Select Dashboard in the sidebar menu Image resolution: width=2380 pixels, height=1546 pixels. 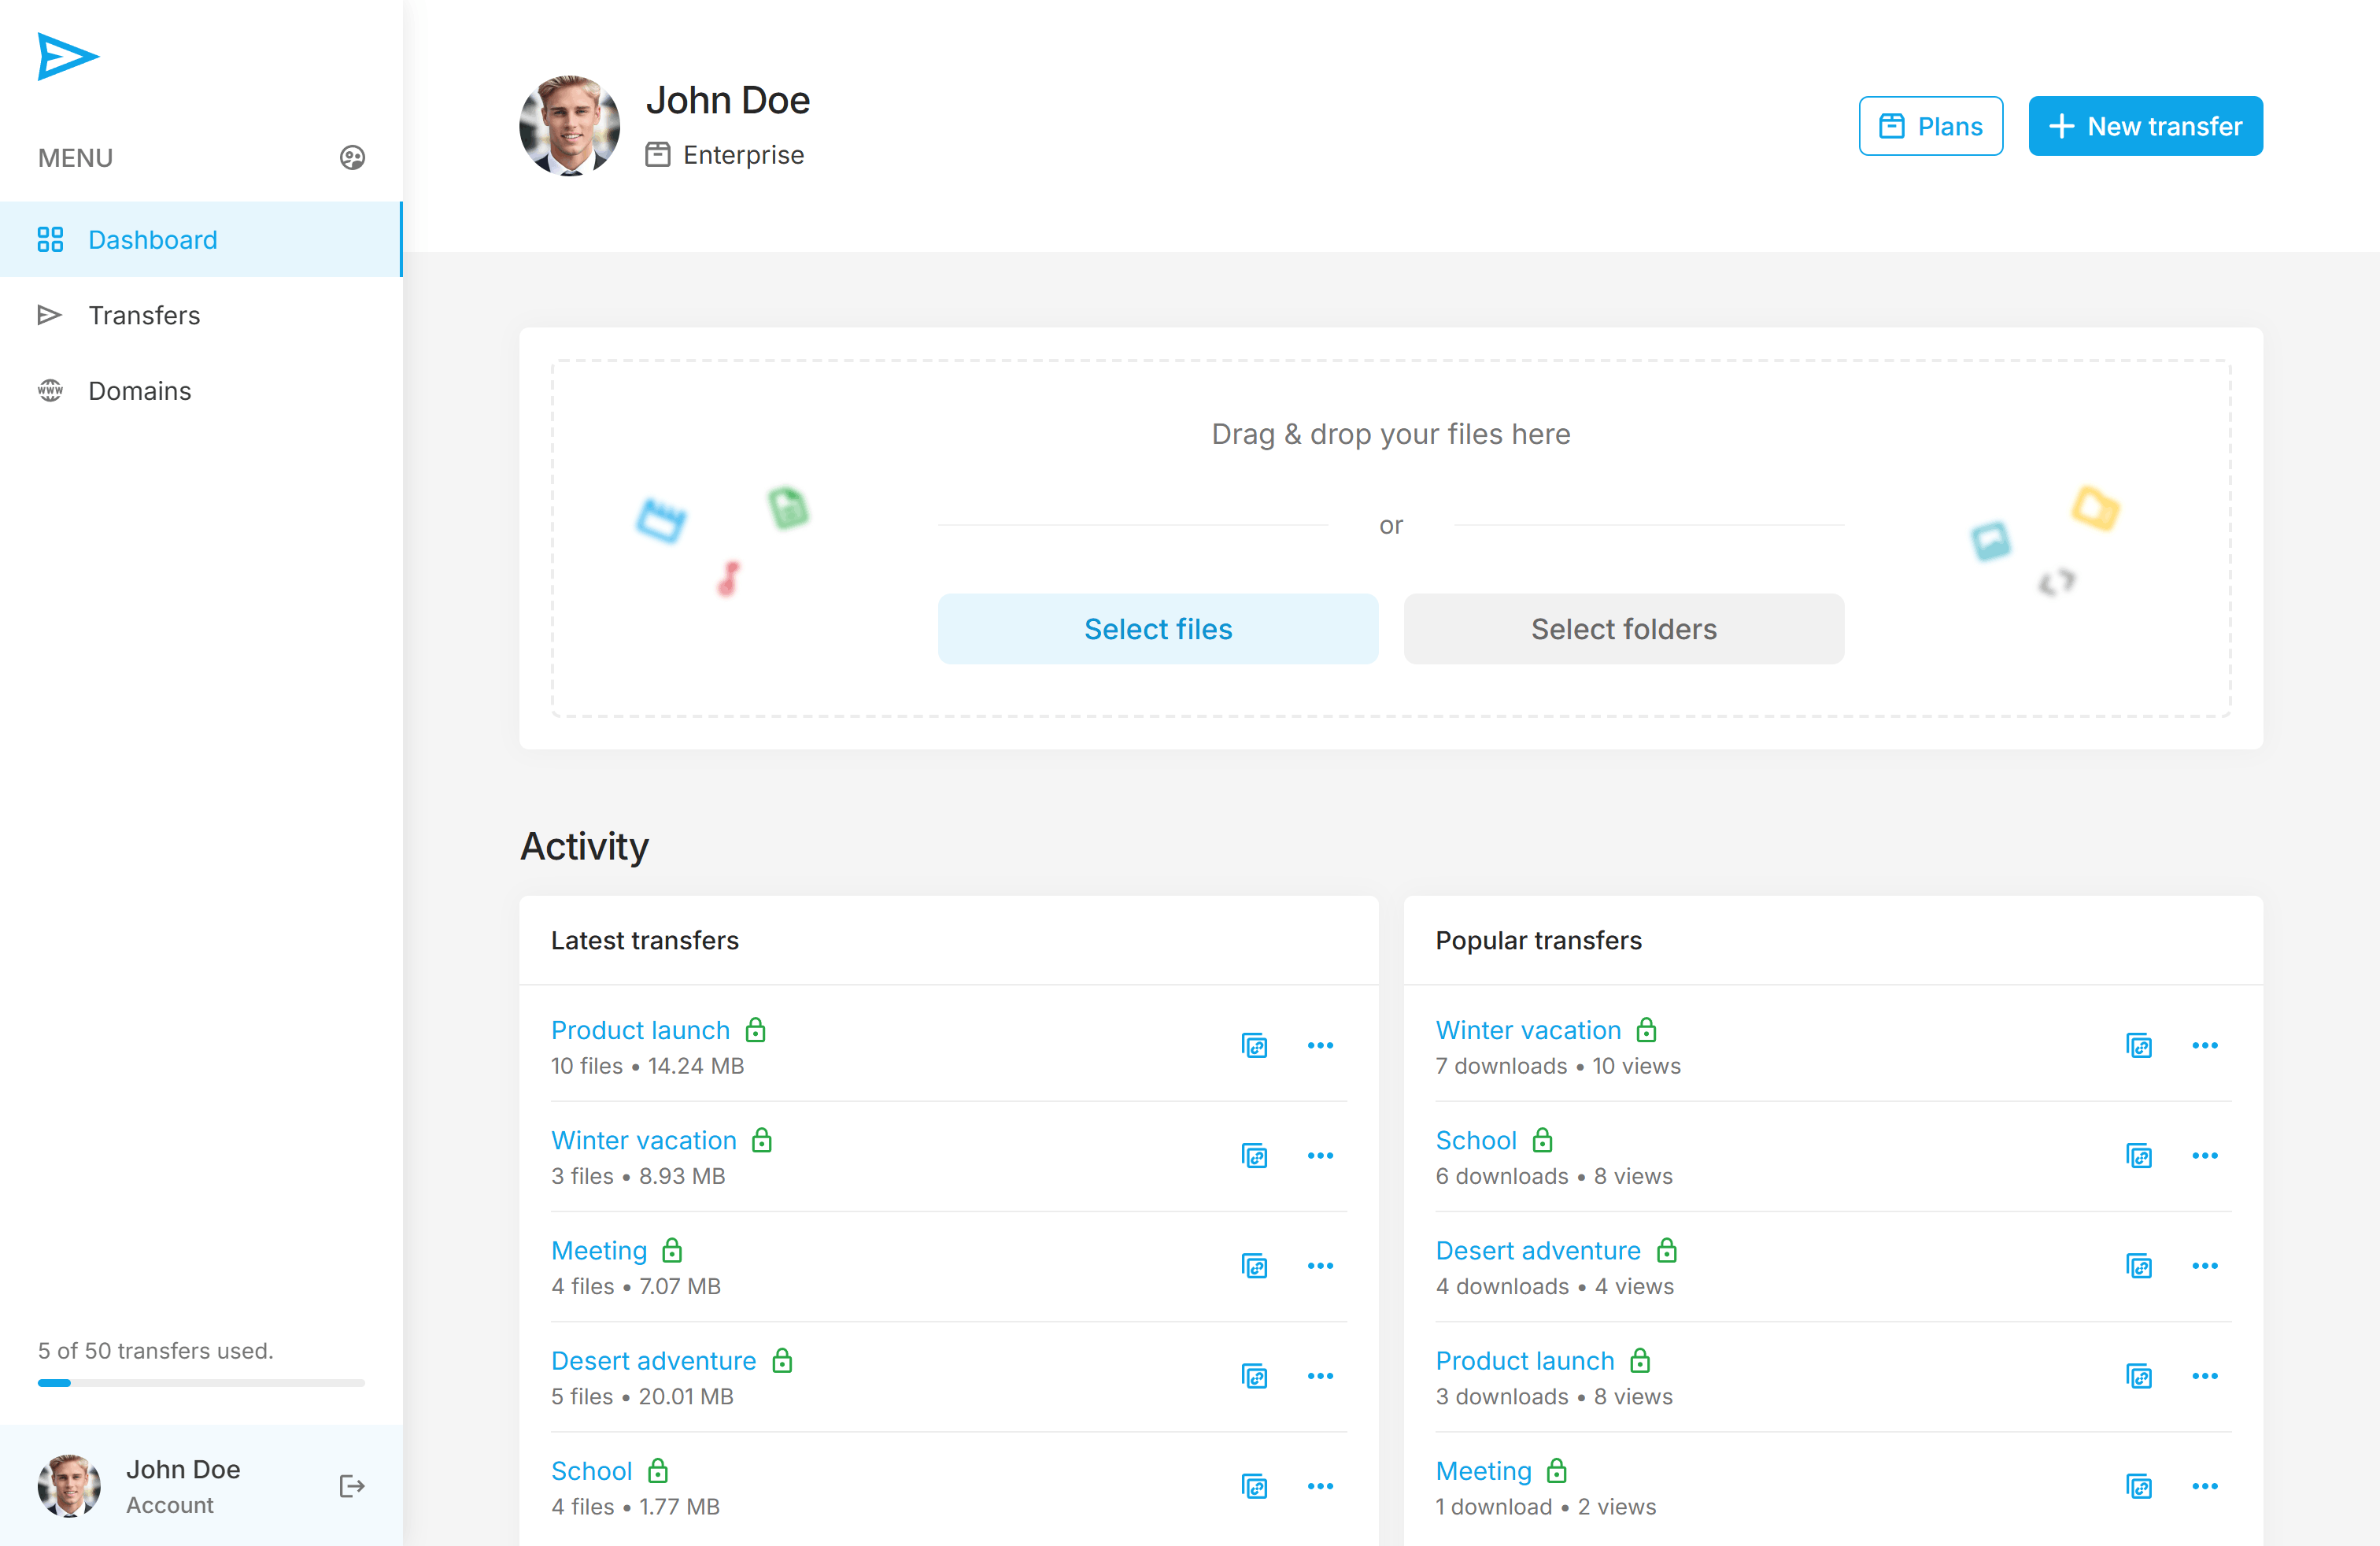point(152,239)
